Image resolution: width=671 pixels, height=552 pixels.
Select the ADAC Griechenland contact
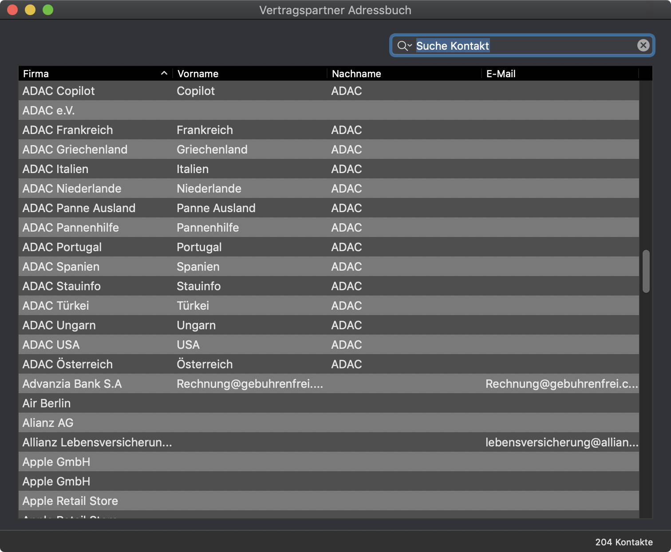click(329, 149)
